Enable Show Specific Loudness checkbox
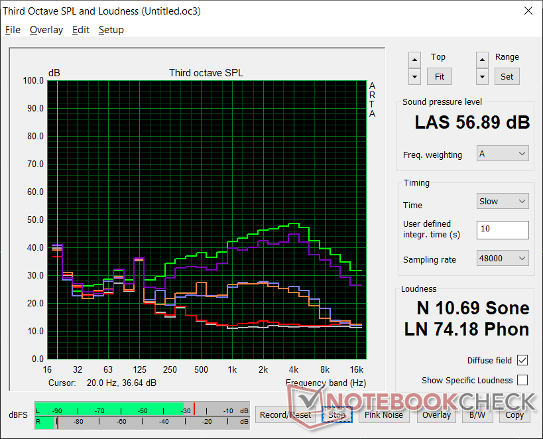 click(522, 380)
